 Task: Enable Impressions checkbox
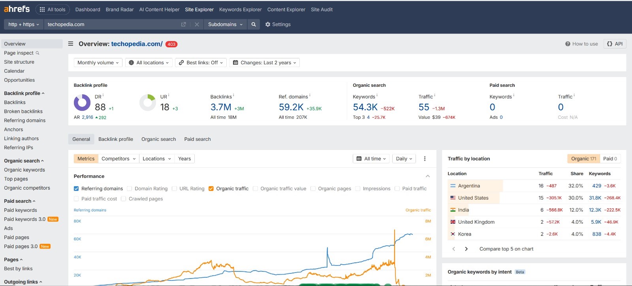358,189
